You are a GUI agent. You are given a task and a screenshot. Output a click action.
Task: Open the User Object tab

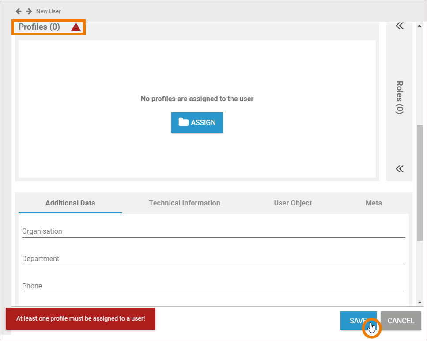coord(293,203)
